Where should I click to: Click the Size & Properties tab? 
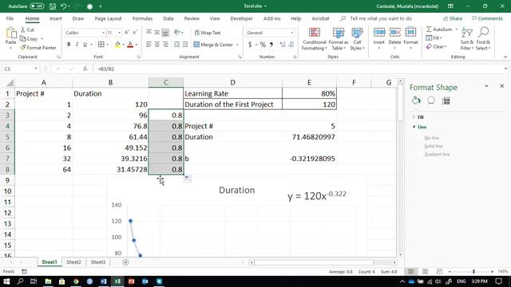click(446, 101)
